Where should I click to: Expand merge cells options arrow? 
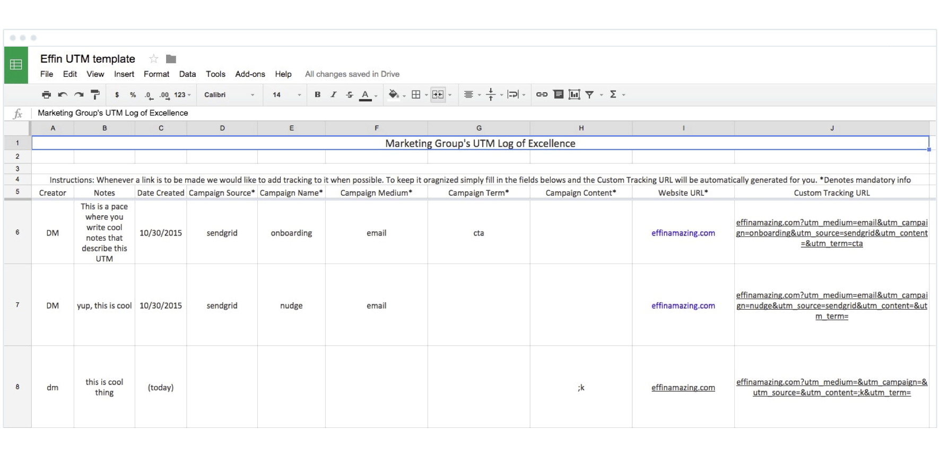pos(450,95)
